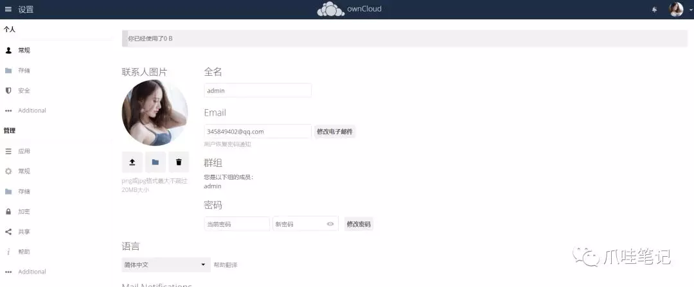Click the admin Additional dots icon
Screen dimensions: 694x287
pyautogui.click(x=8, y=272)
